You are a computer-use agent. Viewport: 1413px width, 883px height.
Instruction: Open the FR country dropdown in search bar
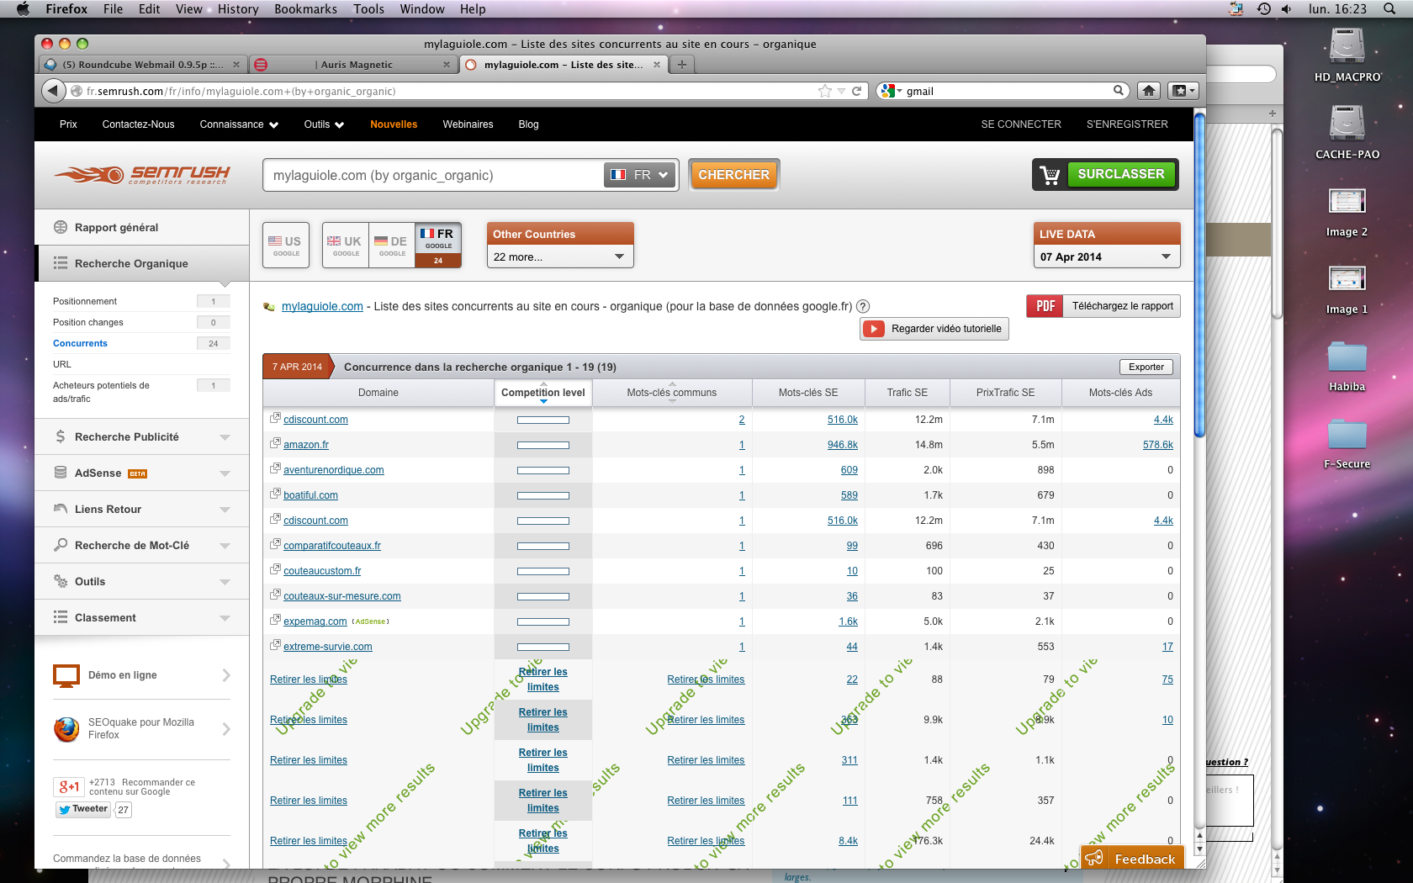pos(640,175)
